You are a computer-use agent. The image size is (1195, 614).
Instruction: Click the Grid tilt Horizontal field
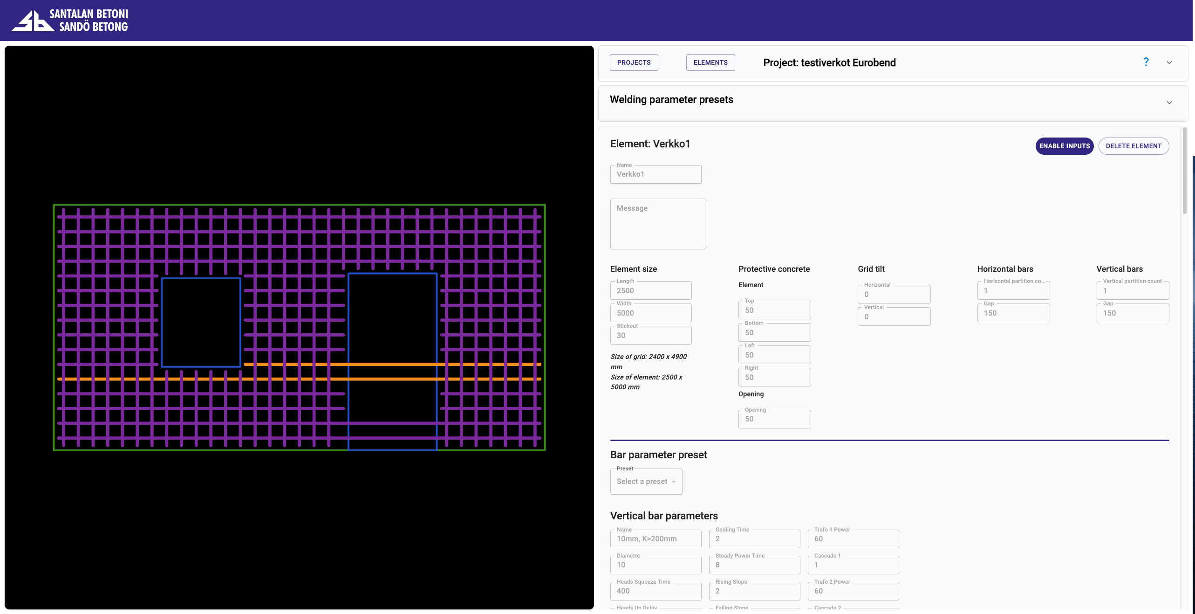pyautogui.click(x=894, y=294)
